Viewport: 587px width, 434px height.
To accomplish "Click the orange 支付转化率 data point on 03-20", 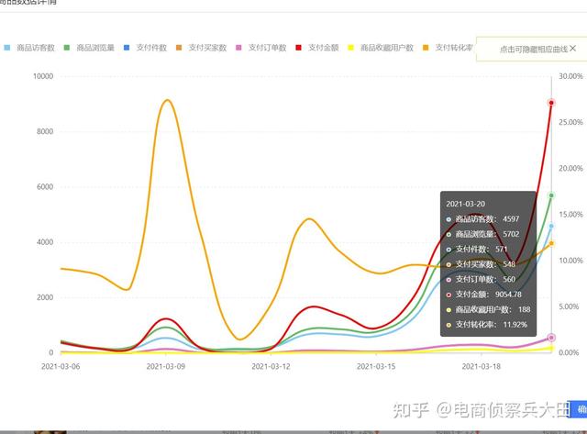I will 551,243.
